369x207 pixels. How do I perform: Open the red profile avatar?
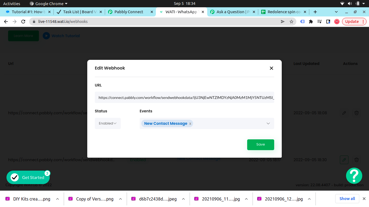[x=337, y=22]
